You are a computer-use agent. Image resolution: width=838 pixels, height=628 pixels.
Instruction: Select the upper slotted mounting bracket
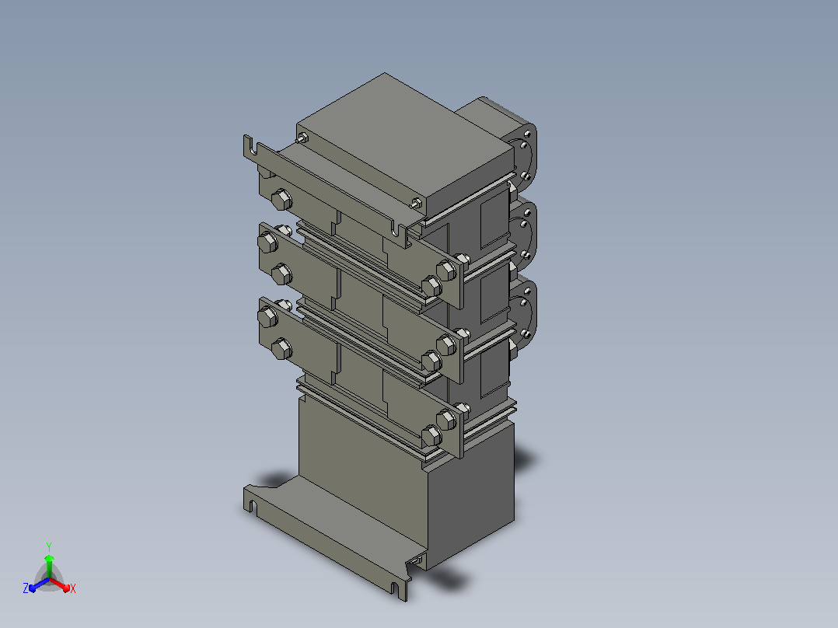pos(327,191)
